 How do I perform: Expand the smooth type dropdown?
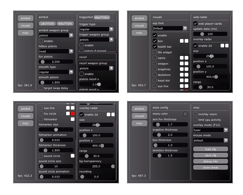pos(56,72)
